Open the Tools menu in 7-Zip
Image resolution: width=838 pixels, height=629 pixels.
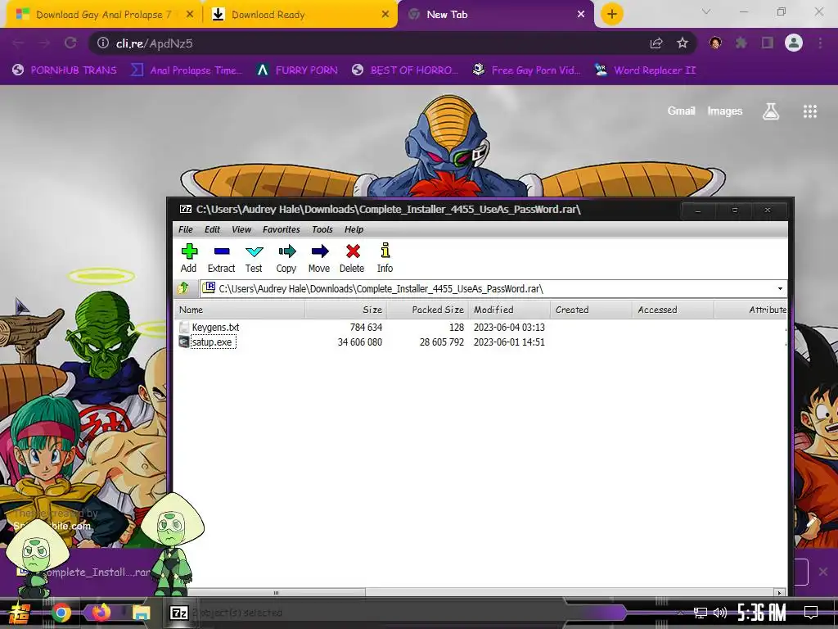tap(322, 229)
